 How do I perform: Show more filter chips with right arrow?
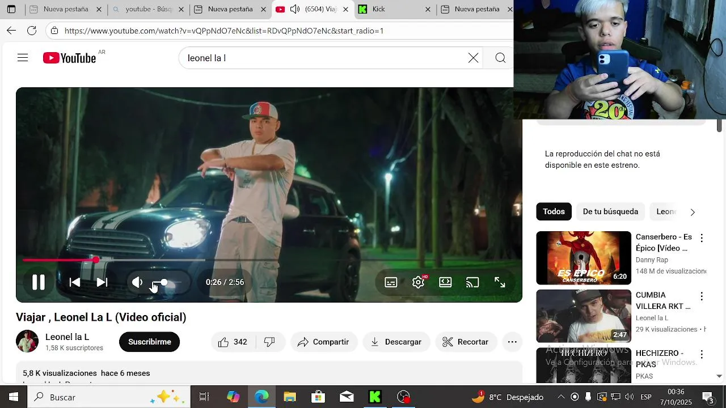pyautogui.click(x=692, y=212)
